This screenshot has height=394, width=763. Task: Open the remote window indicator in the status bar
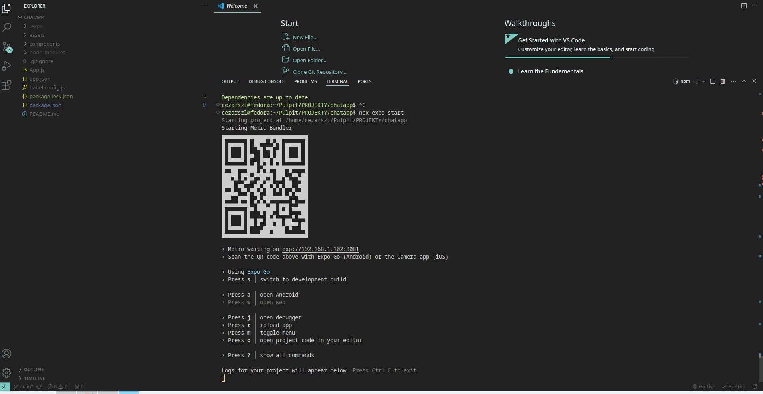pyautogui.click(x=4, y=386)
